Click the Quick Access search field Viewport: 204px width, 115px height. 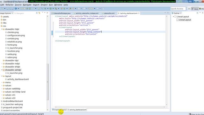(x=178, y=9)
